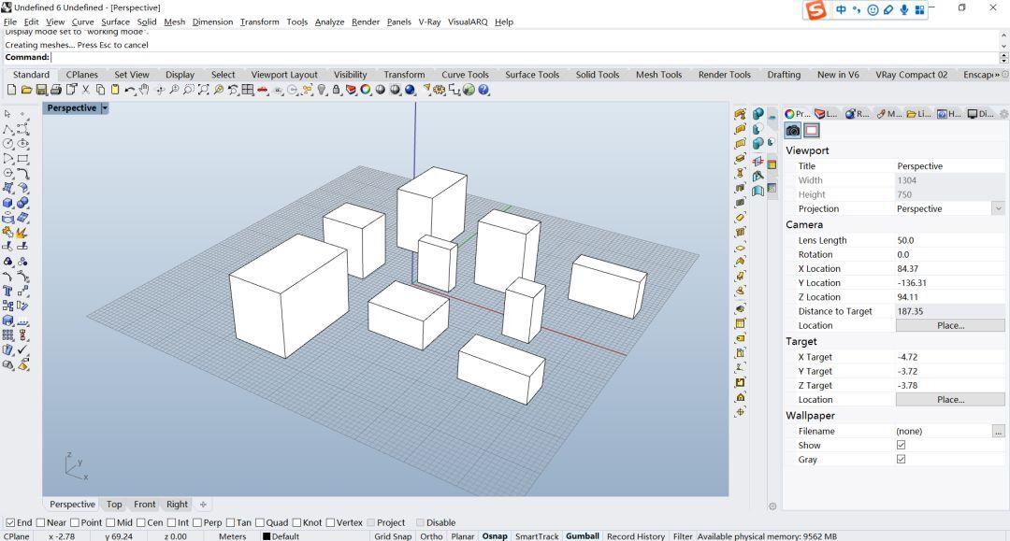Enable the Point osnap checkbox
This screenshot has width=1010, height=541.
click(75, 522)
